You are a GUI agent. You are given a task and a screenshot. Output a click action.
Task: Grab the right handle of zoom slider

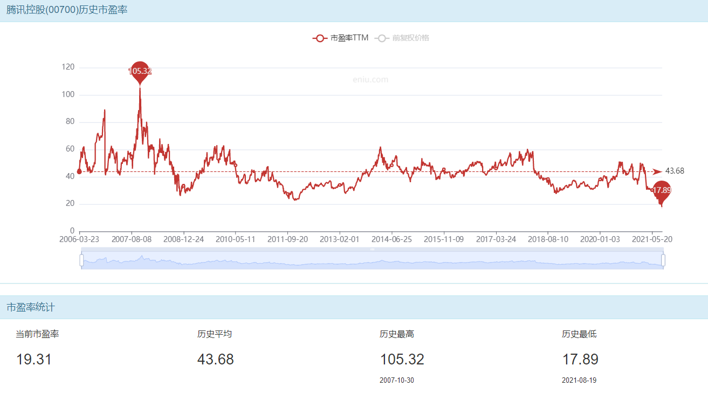pos(663,260)
